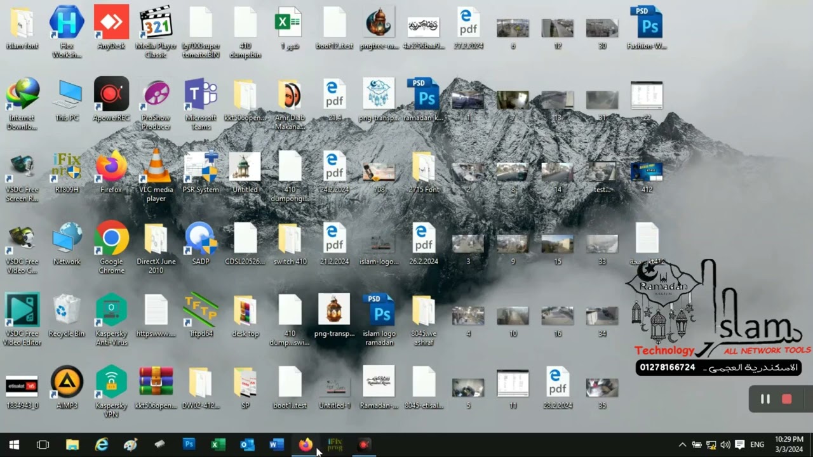Stop the screen recording

pyautogui.click(x=787, y=399)
